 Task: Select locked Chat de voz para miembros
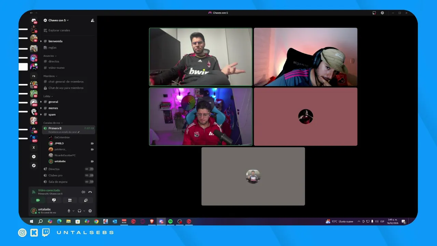(x=68, y=88)
